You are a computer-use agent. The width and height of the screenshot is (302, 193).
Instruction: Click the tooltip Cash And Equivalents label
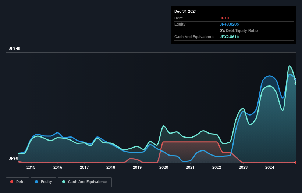(194, 37)
